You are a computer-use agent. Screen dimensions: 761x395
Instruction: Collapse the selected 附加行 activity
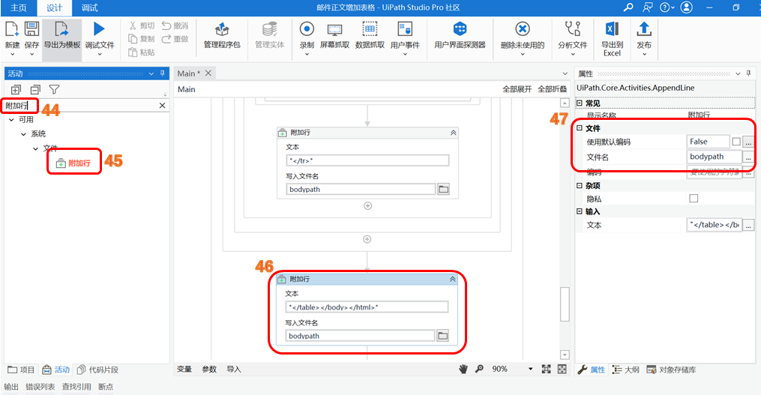(x=452, y=279)
